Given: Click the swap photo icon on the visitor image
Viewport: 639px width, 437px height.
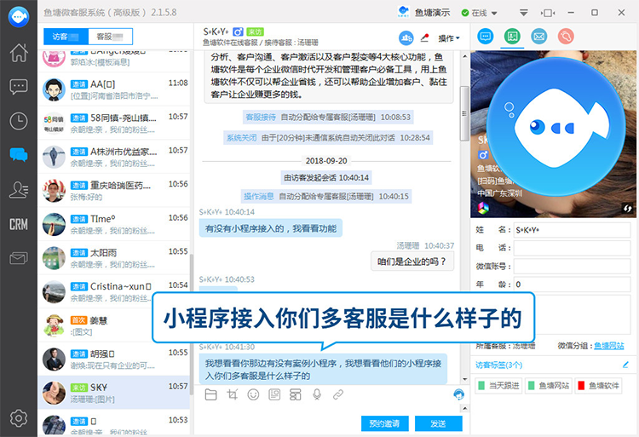Looking at the screenshot, I should click(x=627, y=209).
